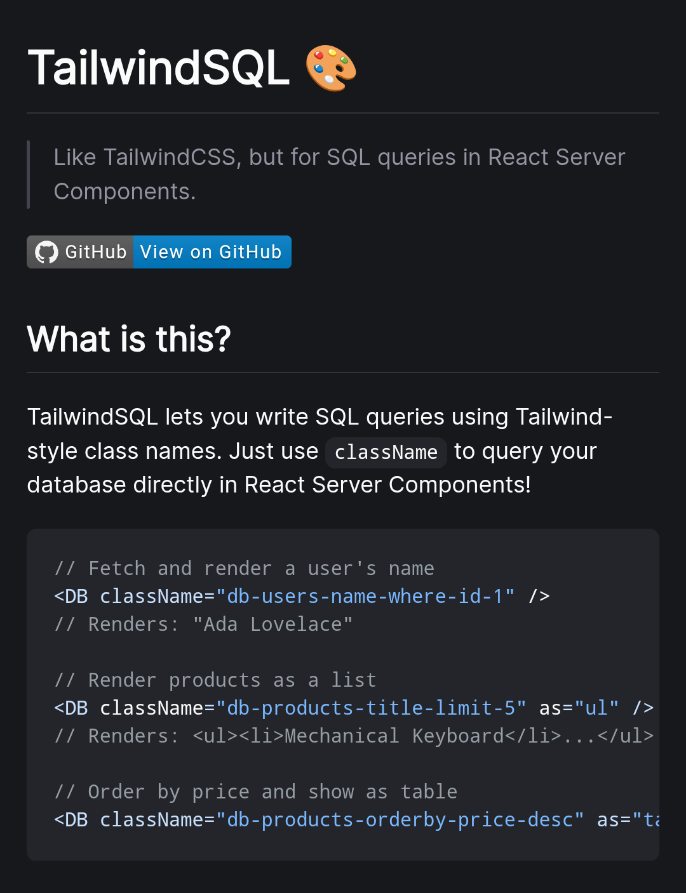Click the as="ul" attribute value
Screen dimensions: 686x893
coord(596,708)
